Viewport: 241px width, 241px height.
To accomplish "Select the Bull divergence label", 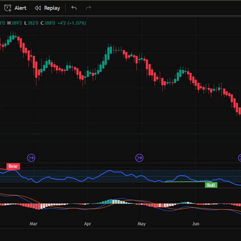I will (211, 185).
